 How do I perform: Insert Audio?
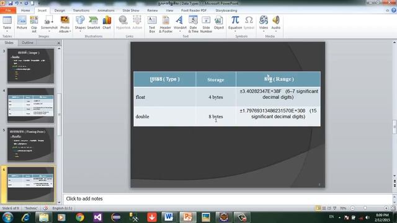coord(275,24)
